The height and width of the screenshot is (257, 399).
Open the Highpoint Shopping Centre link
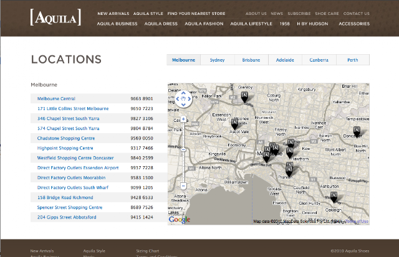(x=65, y=148)
